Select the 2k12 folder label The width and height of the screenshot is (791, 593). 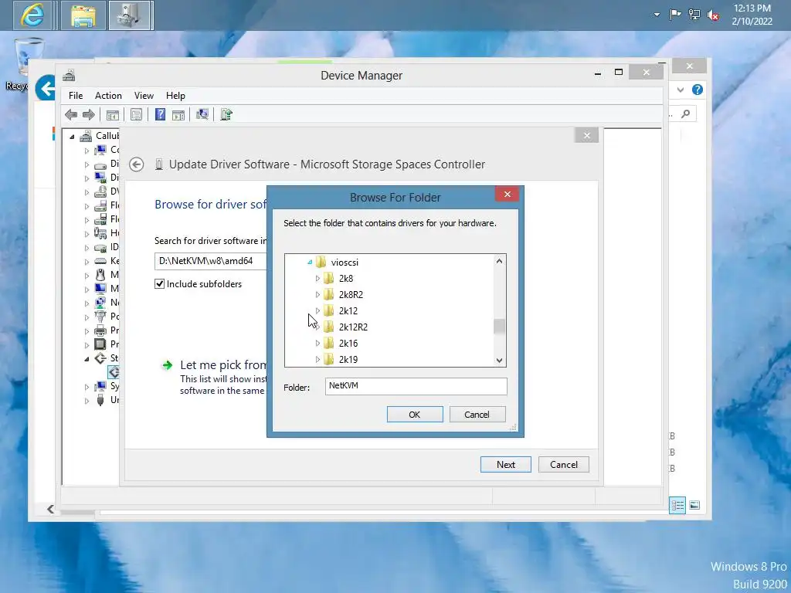[348, 310]
